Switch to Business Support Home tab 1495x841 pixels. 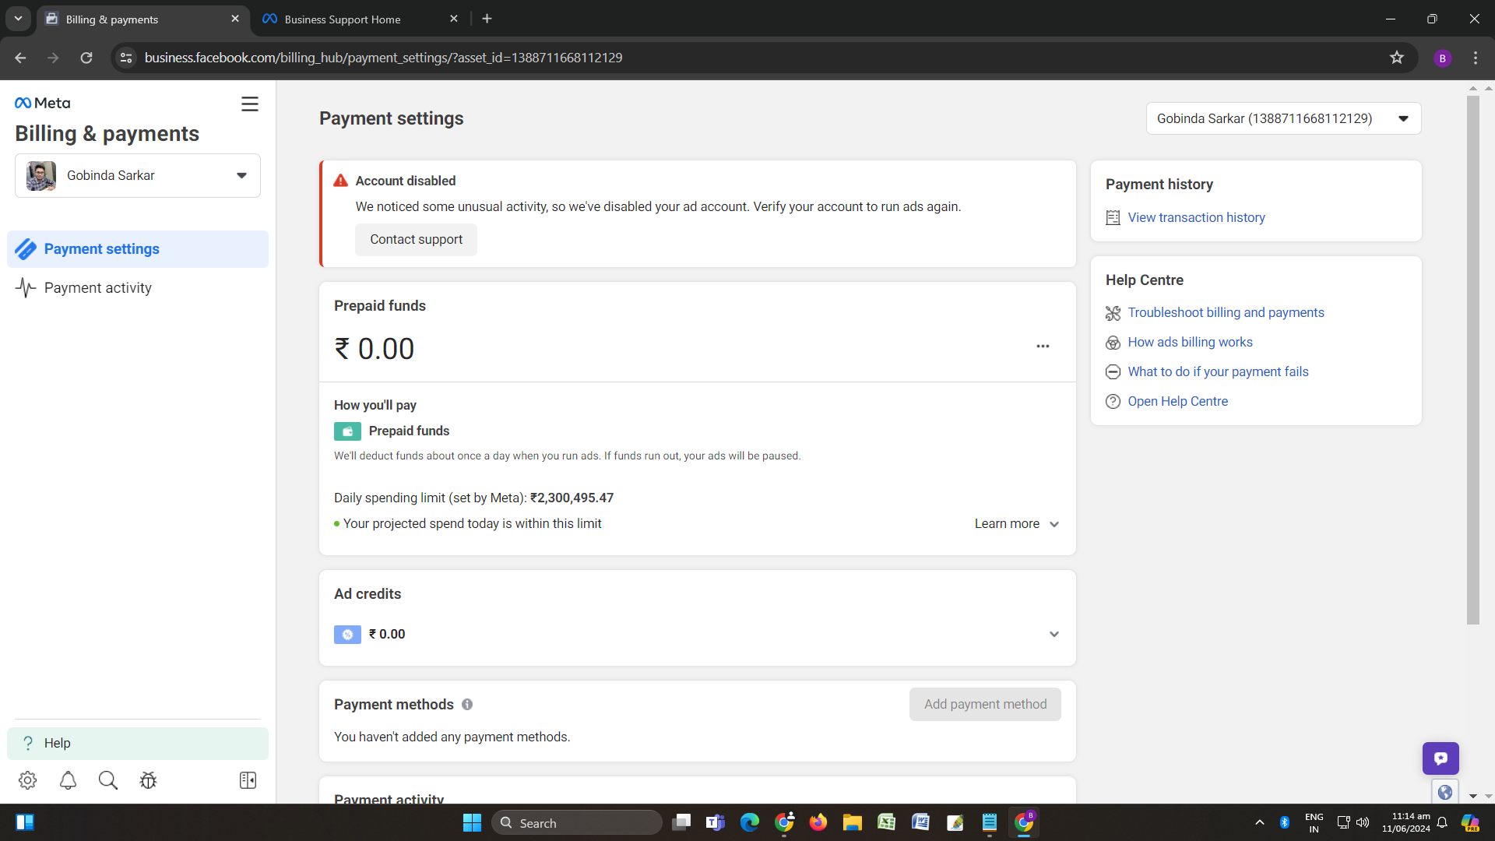[343, 19]
